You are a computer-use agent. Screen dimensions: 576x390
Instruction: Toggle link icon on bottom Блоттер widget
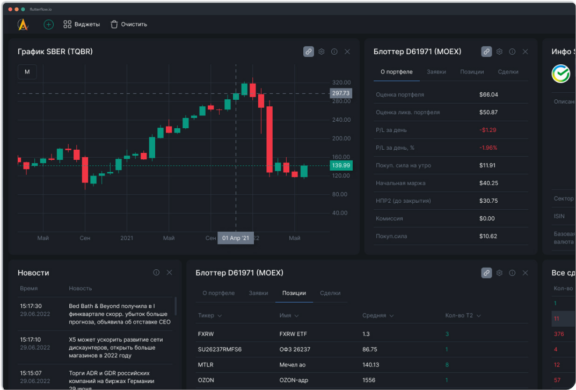pyautogui.click(x=486, y=273)
